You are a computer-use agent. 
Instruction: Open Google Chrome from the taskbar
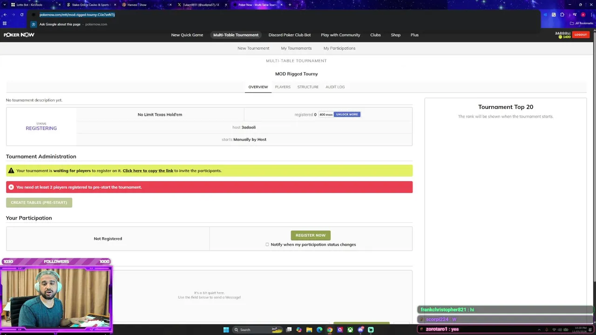click(330, 330)
